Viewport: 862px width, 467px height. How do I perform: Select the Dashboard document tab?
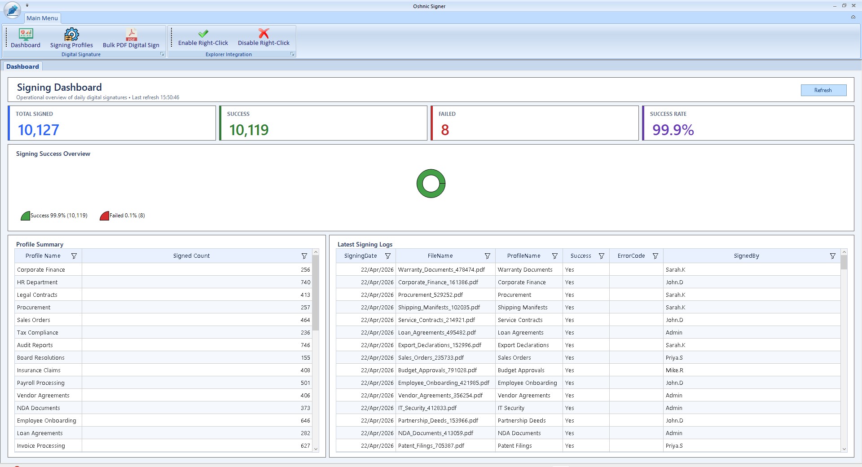(22, 66)
